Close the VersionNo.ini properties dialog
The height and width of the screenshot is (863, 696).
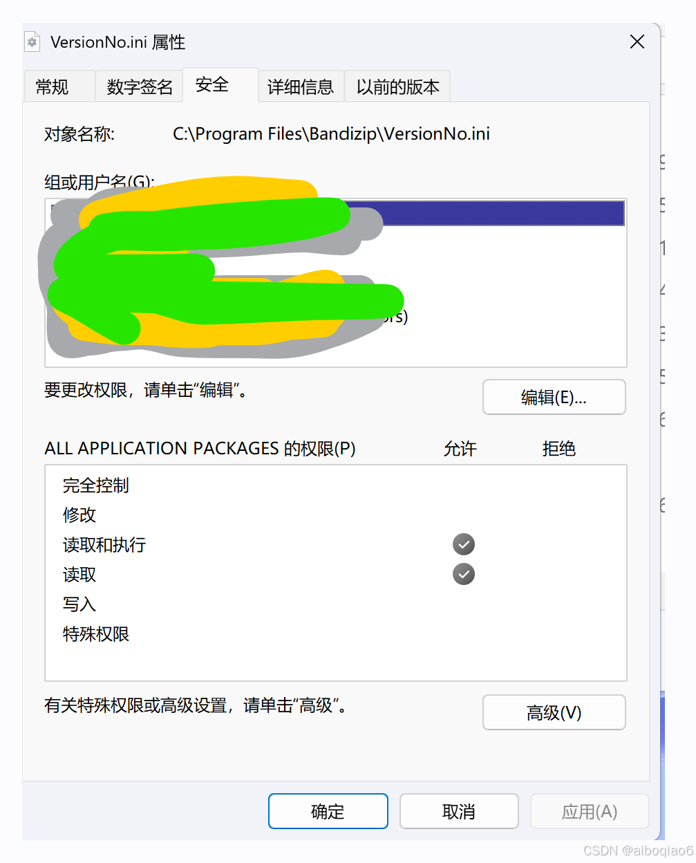pyautogui.click(x=637, y=42)
